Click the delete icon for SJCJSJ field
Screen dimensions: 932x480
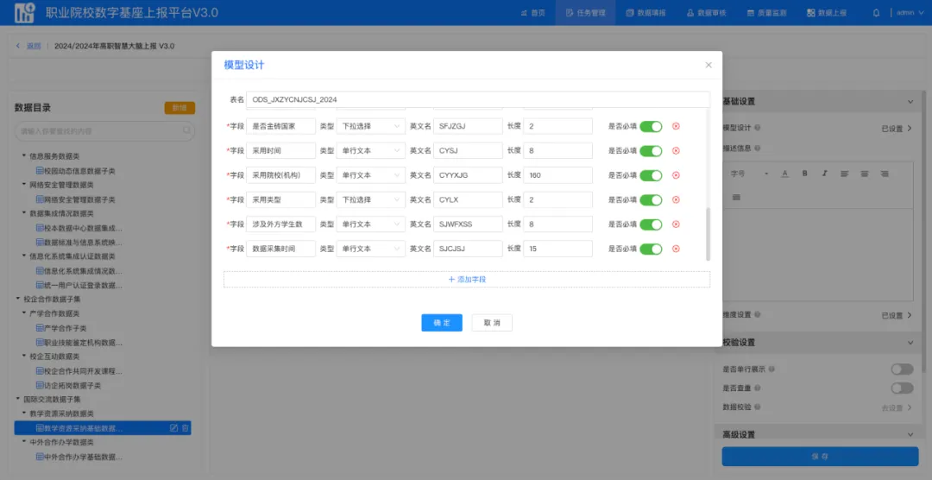676,249
